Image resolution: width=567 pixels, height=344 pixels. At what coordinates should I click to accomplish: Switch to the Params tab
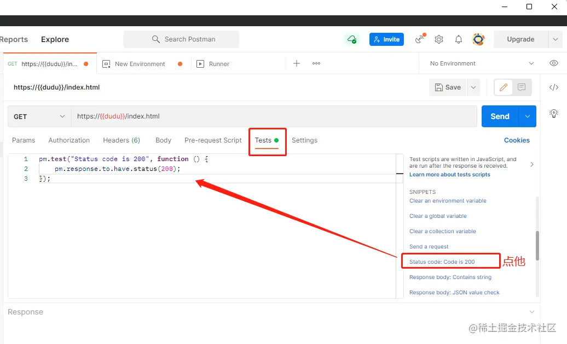click(x=24, y=140)
